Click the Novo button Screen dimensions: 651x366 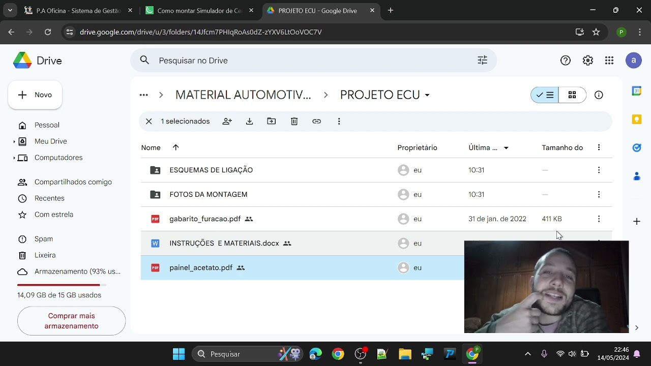35,95
